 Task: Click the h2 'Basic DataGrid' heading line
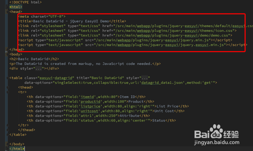pyautogui.click(x=34, y=59)
